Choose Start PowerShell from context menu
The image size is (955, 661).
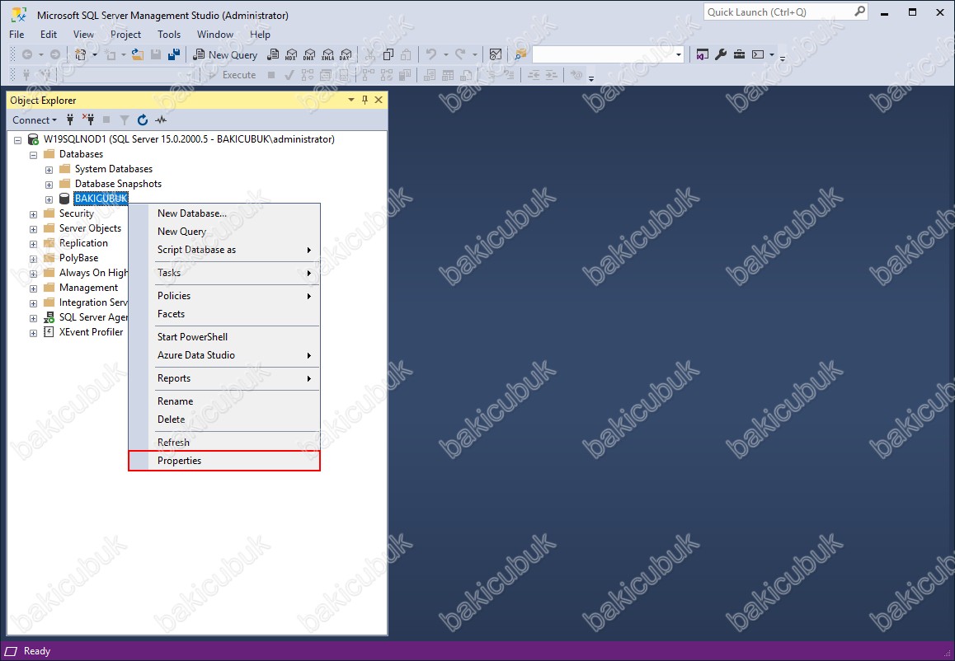pos(224,336)
